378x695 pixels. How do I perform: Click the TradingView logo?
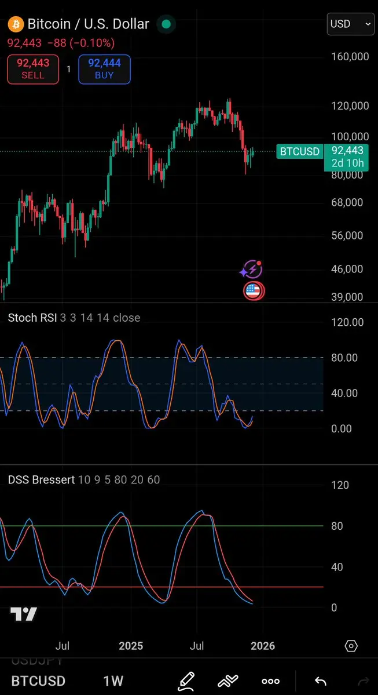(x=24, y=614)
